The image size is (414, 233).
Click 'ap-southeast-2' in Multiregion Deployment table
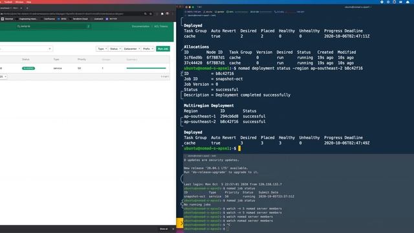200,122
